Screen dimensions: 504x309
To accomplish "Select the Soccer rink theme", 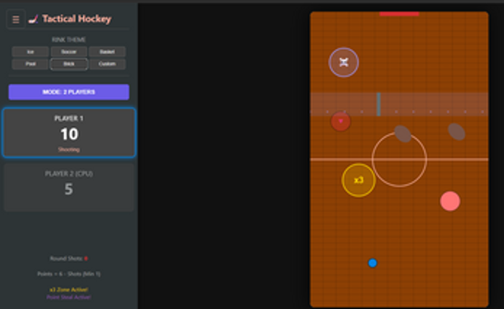I will (69, 52).
